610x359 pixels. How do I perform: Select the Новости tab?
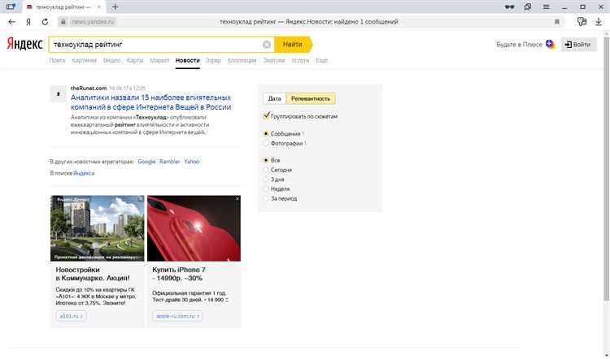tap(188, 60)
